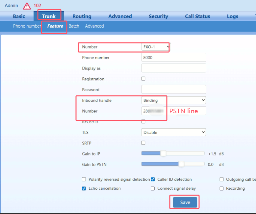Screen dimensions: 256x214
Task: Open the Call Status tab
Action: [197, 16]
